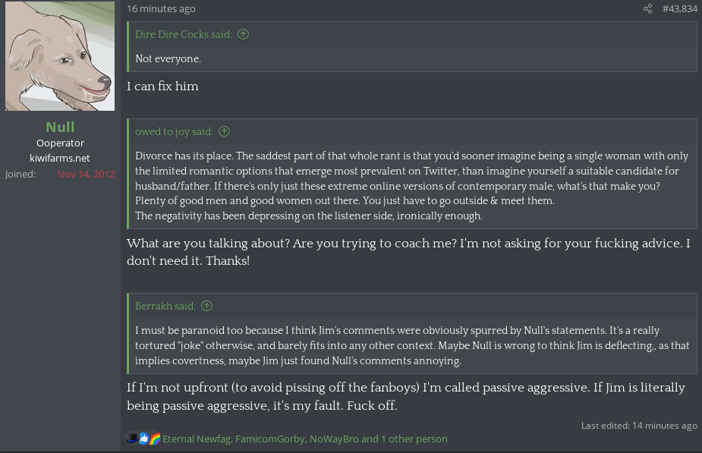Click 'Dire Dire Cocks said:' quote header
This screenshot has height=453, width=702.
(184, 34)
